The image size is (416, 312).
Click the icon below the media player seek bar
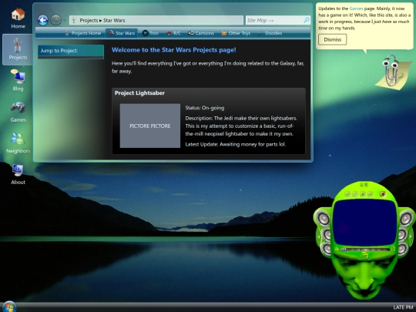365,255
